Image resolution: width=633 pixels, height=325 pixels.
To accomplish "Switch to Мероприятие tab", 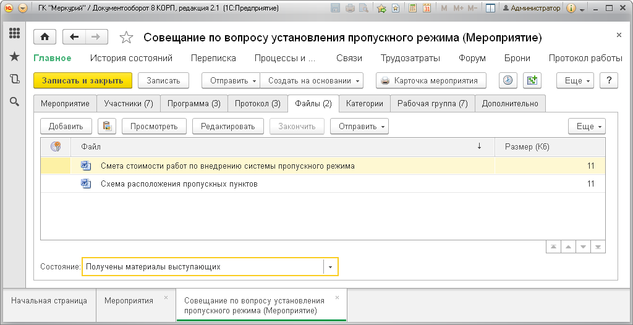I will click(65, 103).
